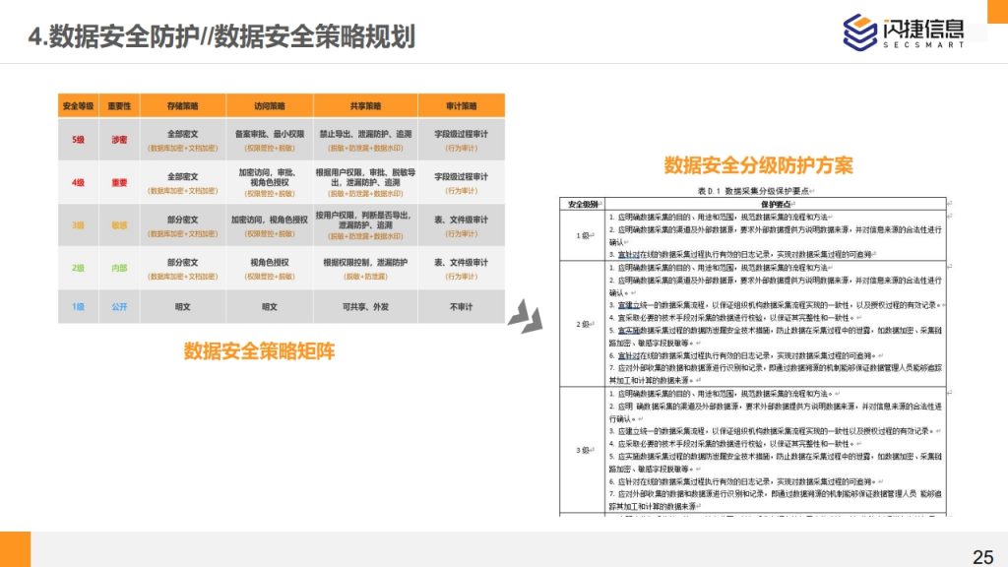Select the 公开 importance cell
Image resolution: width=1008 pixels, height=567 pixels.
tap(119, 307)
